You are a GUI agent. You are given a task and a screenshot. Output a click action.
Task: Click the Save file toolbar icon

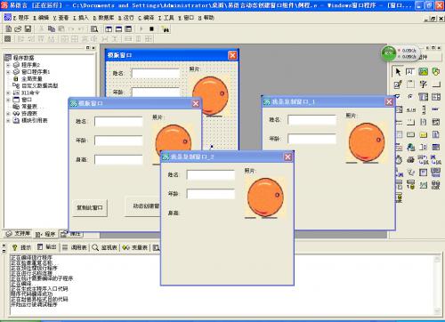click(28, 28)
